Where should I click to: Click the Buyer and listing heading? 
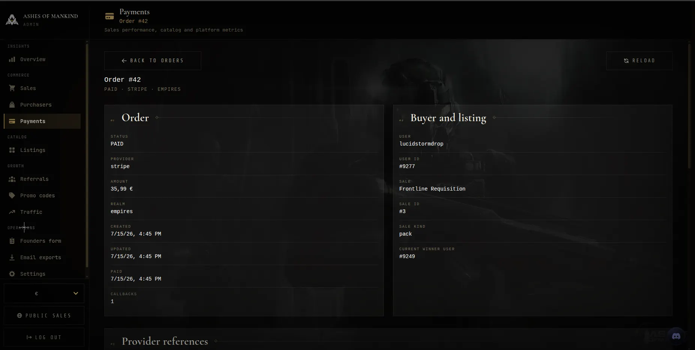coord(448,118)
